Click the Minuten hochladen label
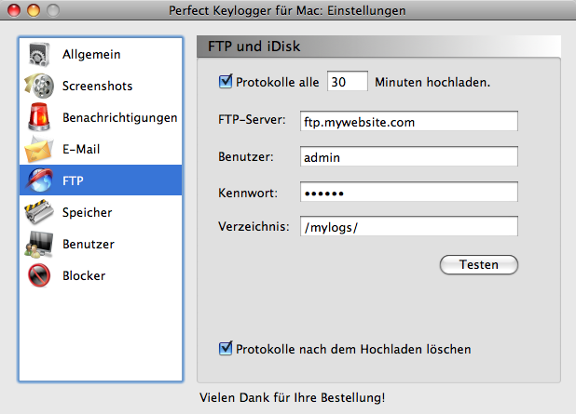This screenshot has height=414, width=576. [432, 82]
